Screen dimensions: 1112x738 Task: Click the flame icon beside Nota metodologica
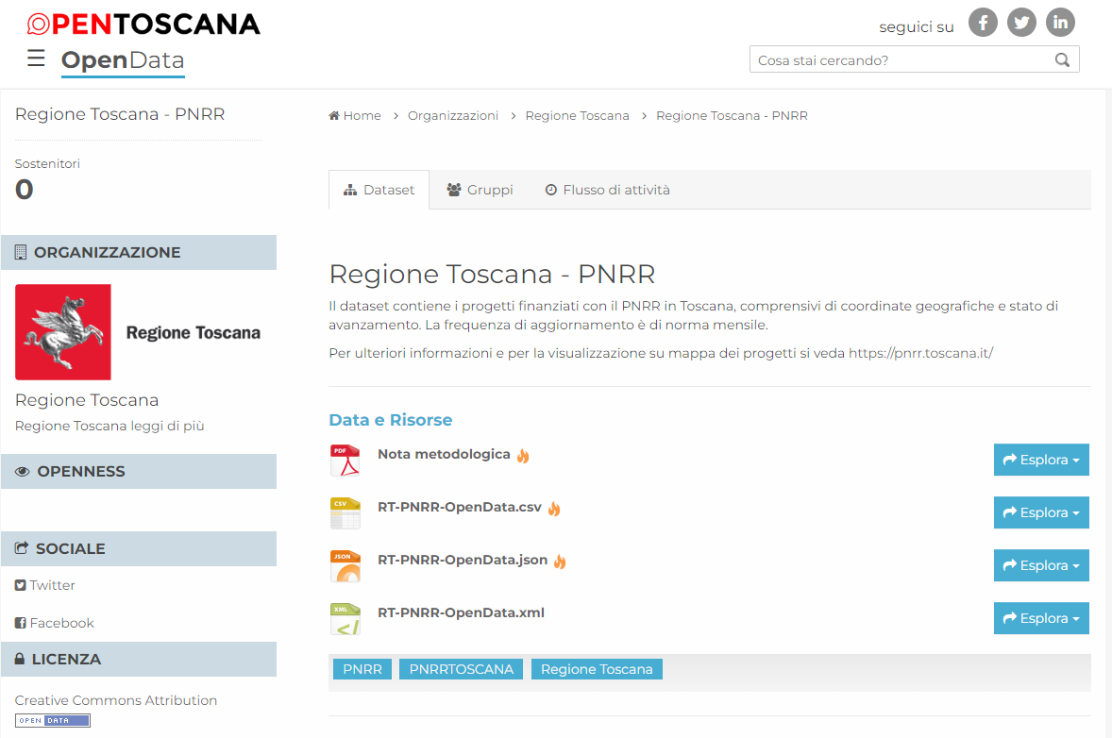[x=523, y=456]
